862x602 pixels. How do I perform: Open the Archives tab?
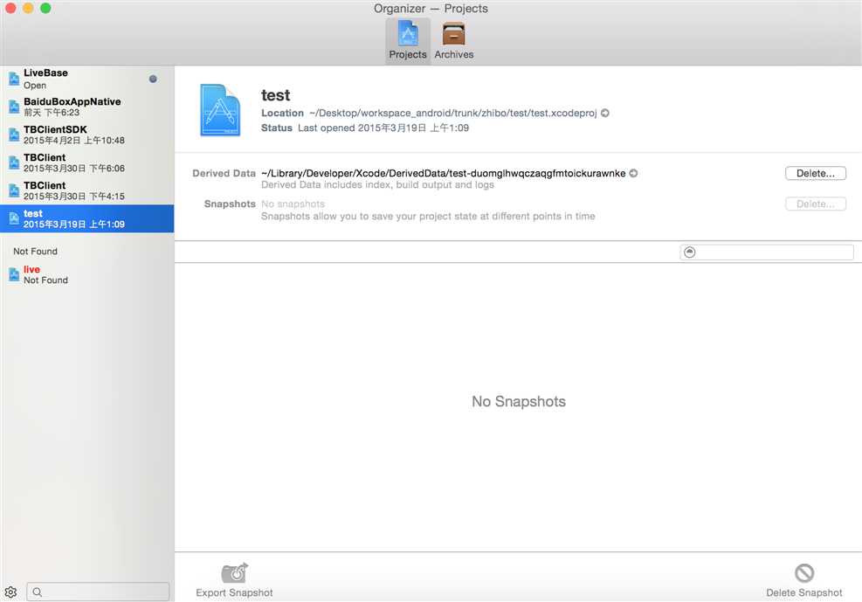point(453,40)
